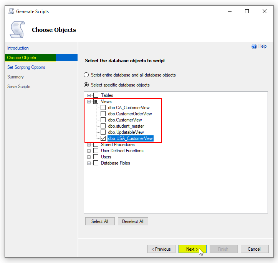The image size is (278, 263).
Task: Go to the Introduction step
Action: 18,48
